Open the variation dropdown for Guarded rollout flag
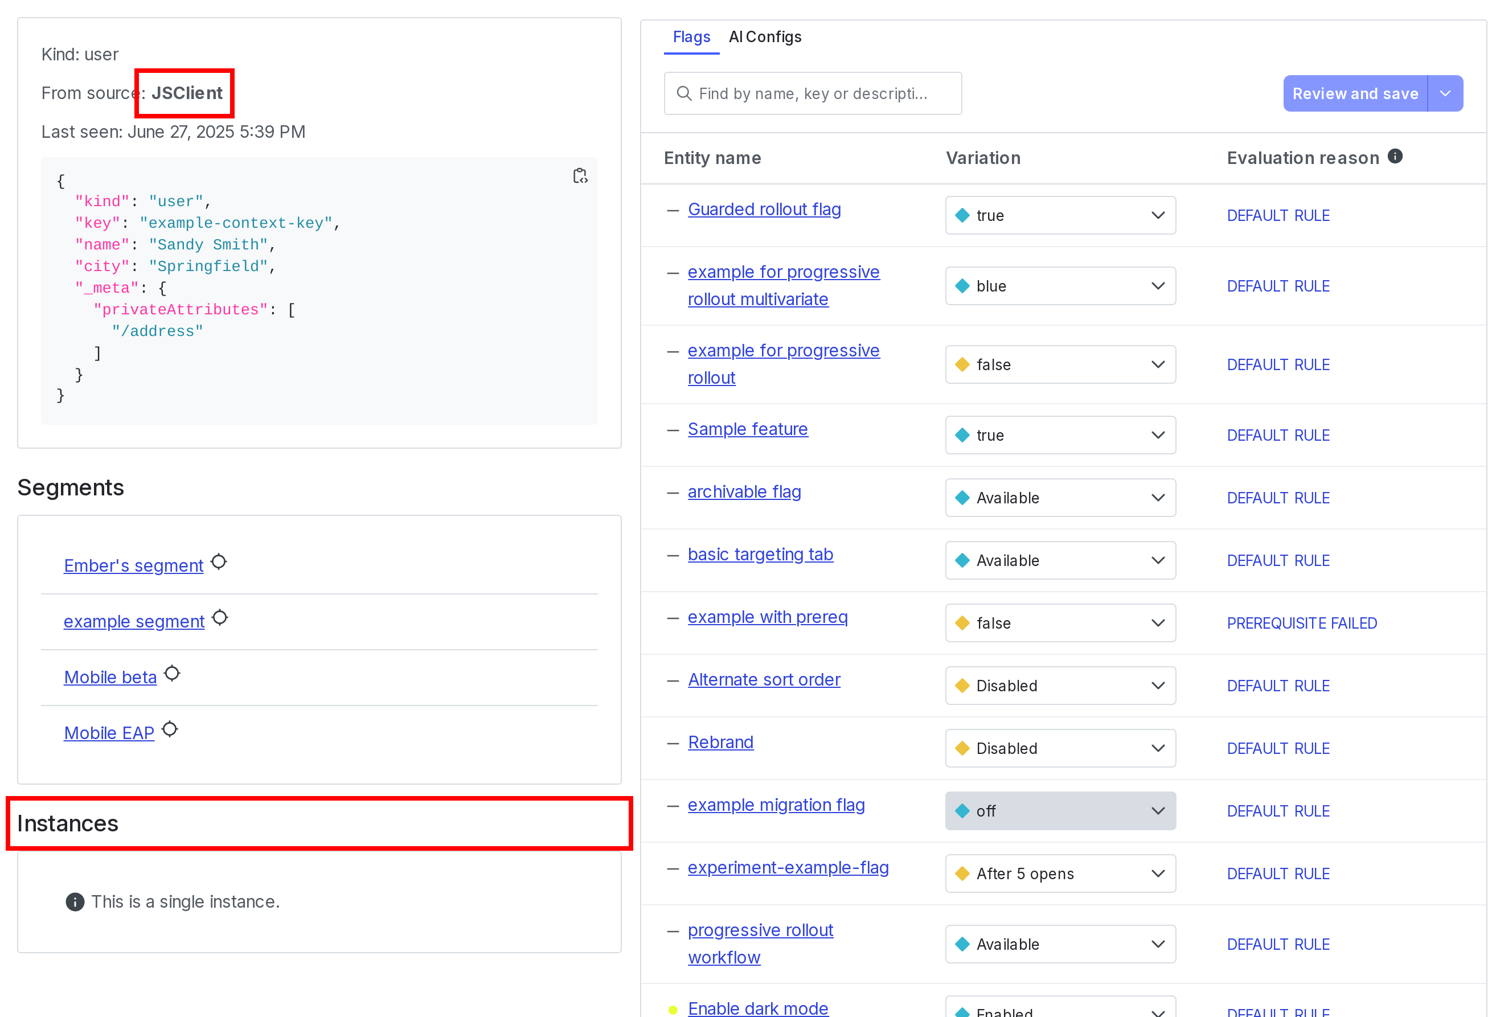Screen dimensions: 1492x1017 tap(1060, 216)
